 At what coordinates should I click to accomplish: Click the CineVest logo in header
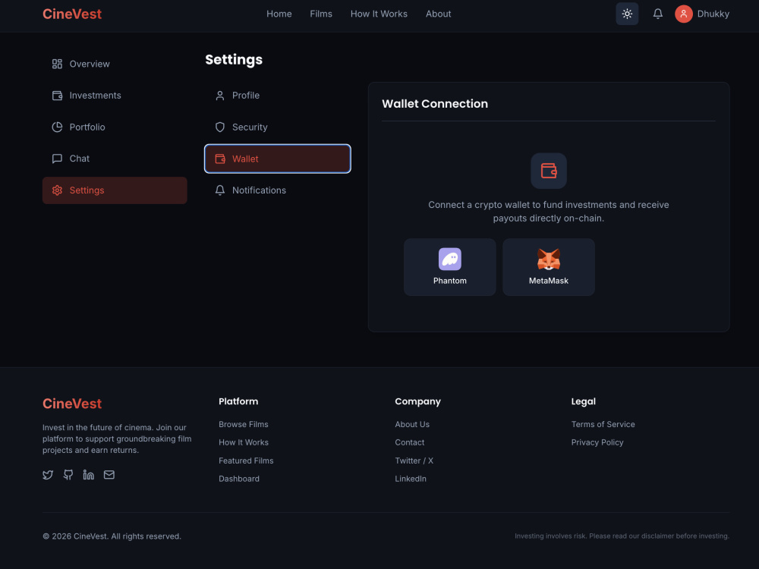click(72, 14)
